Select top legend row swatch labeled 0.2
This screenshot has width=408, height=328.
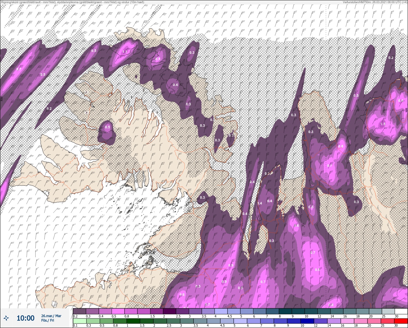(x=79, y=311)
